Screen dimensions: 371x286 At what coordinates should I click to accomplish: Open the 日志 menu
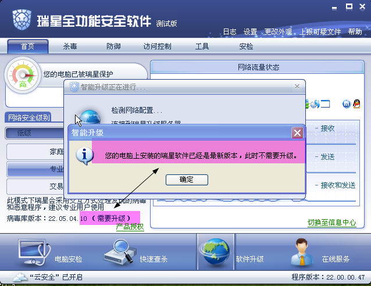(230, 32)
